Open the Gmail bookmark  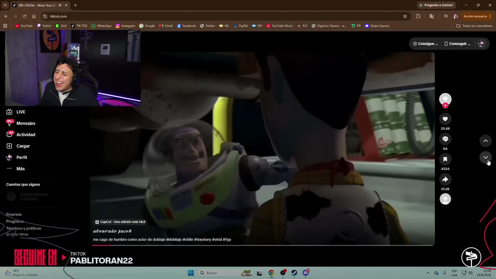(x=166, y=26)
